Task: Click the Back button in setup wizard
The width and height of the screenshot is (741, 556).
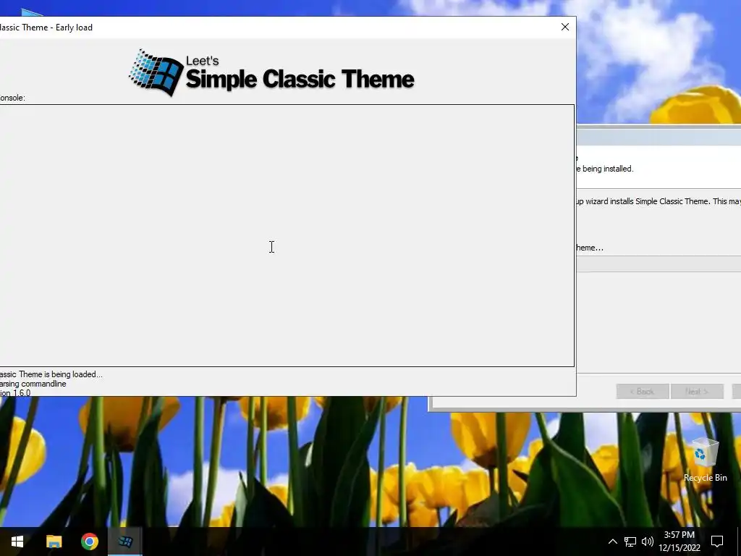Action: click(643, 391)
